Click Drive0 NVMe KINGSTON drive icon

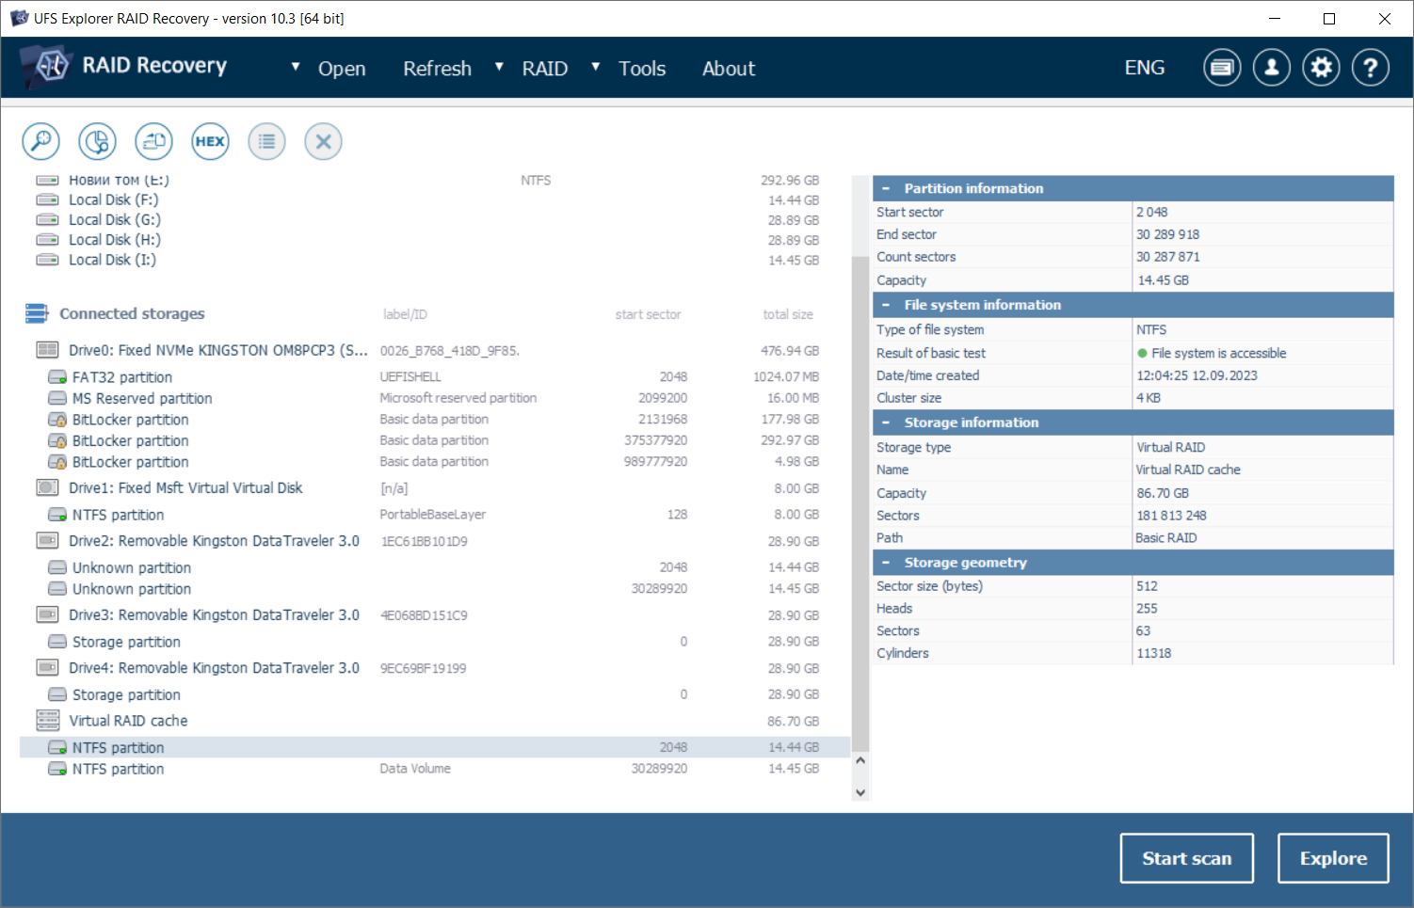point(47,350)
